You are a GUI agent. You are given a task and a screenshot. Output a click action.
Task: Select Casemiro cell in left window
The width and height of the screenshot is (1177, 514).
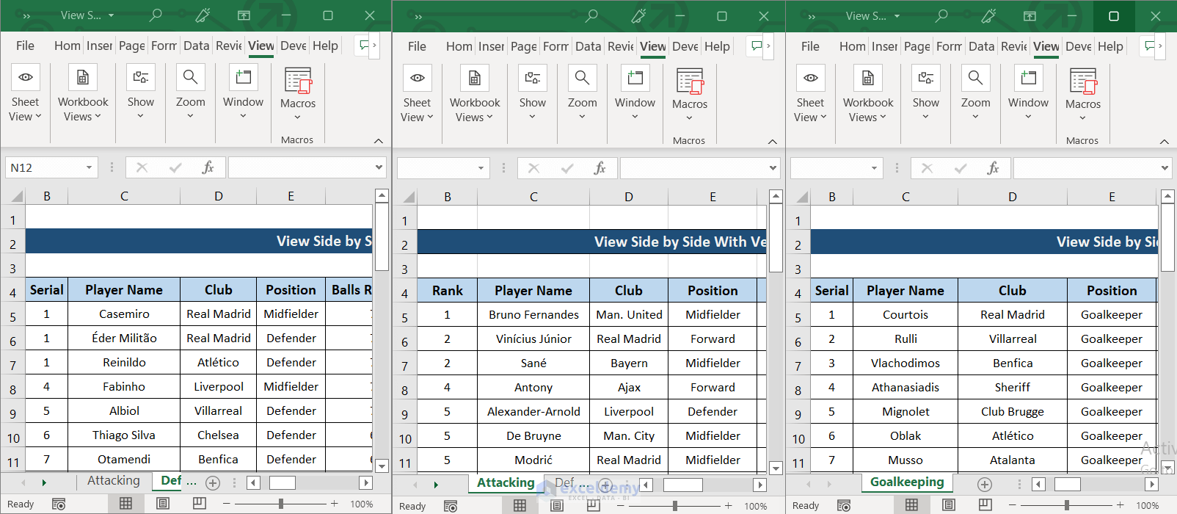124,314
